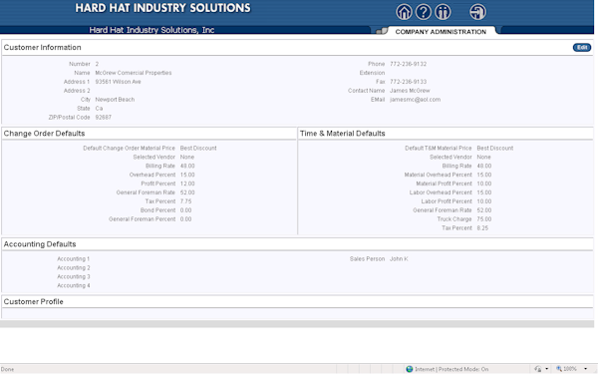Click Change Order Billing Rate 48.00
This screenshot has width=598, height=374.
(x=187, y=166)
